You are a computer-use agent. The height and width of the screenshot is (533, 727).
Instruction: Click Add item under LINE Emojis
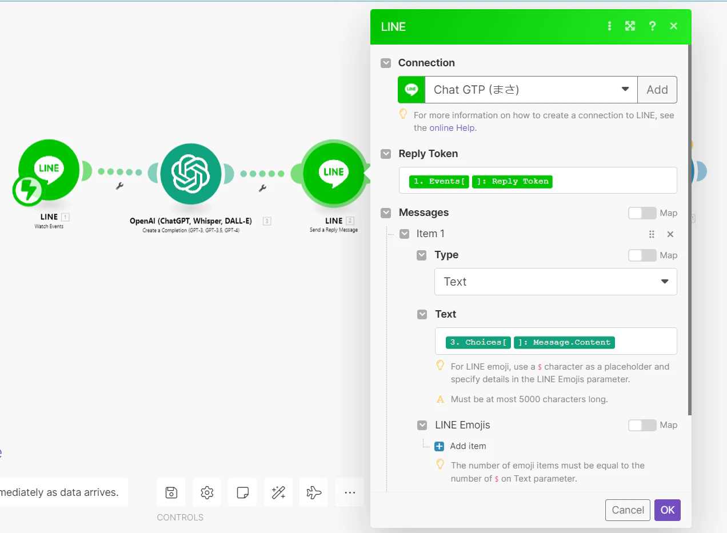468,446
